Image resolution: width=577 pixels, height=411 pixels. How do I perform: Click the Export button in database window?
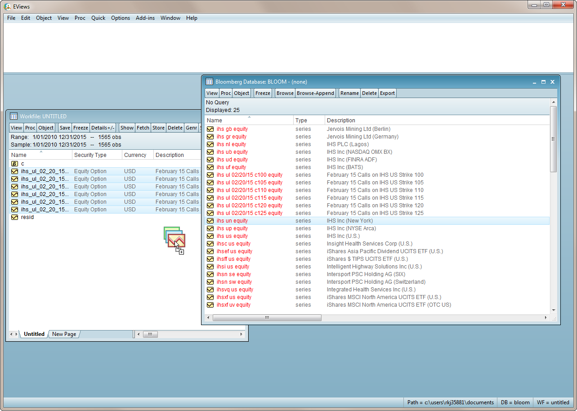(387, 93)
